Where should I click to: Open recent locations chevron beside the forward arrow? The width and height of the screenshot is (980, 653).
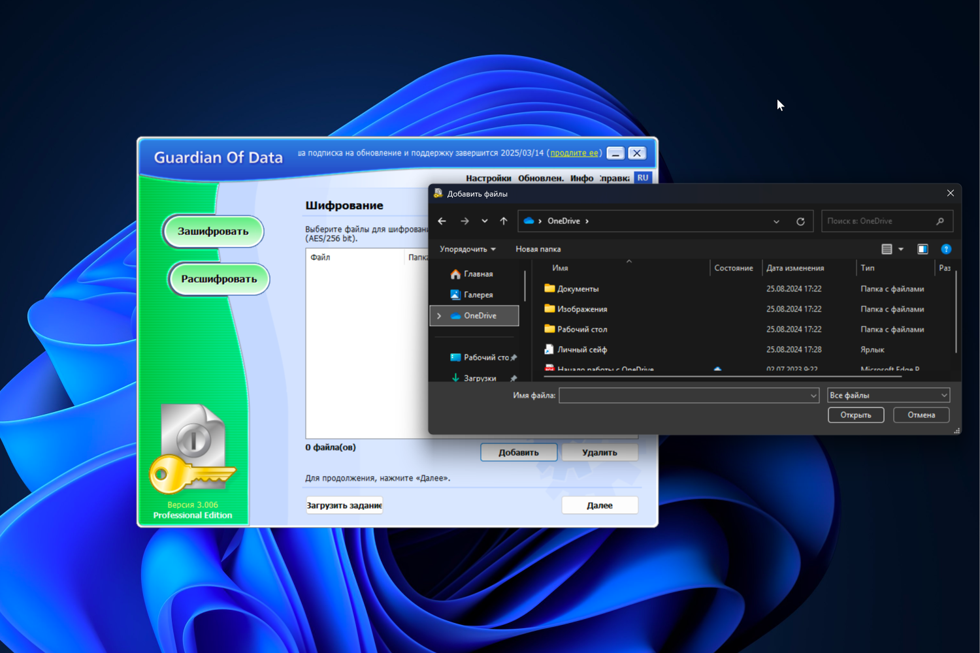[485, 221]
